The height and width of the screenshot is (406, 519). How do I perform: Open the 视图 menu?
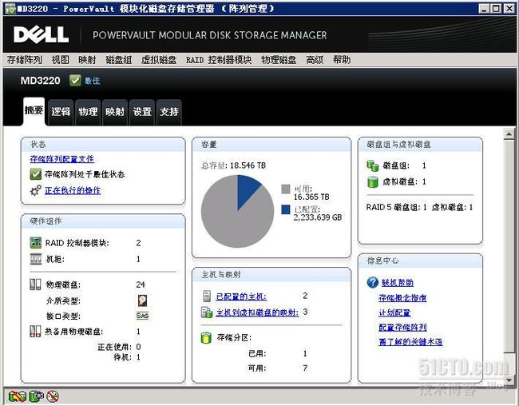coord(60,60)
